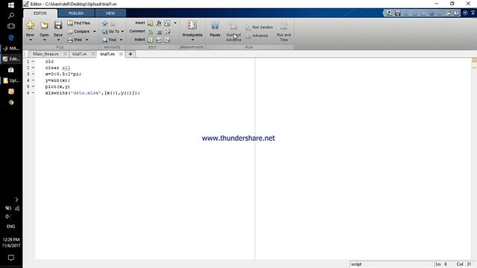Viewport: 477px width, 268px height.
Task: Expand the Find dropdown arrow
Action: (121, 39)
